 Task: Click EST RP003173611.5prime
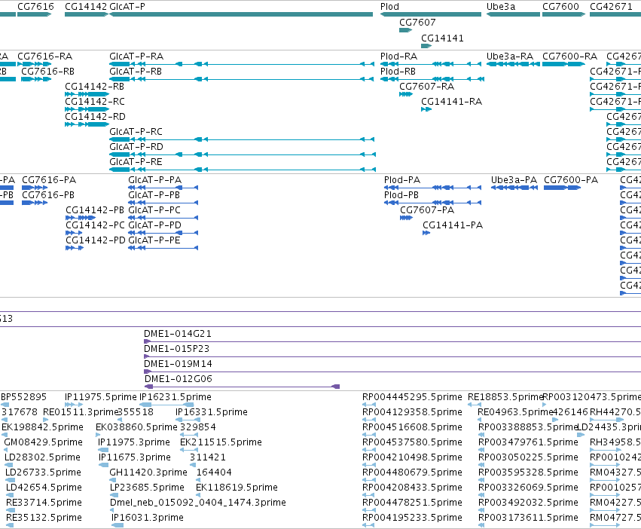[481, 525]
